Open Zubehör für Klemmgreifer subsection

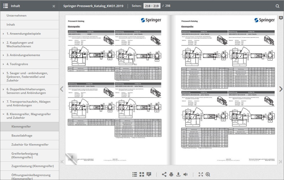click(x=30, y=145)
